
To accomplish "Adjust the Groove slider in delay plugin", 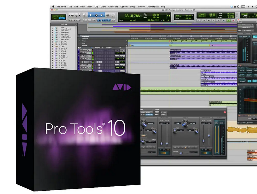I will pyautogui.click(x=180, y=153).
